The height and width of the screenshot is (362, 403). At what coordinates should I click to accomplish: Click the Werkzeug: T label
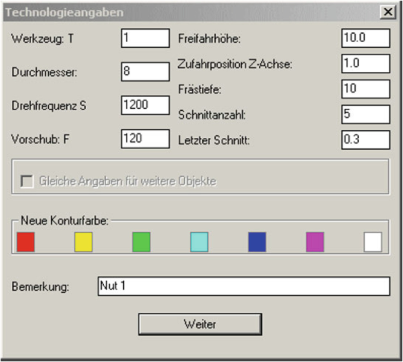(43, 39)
